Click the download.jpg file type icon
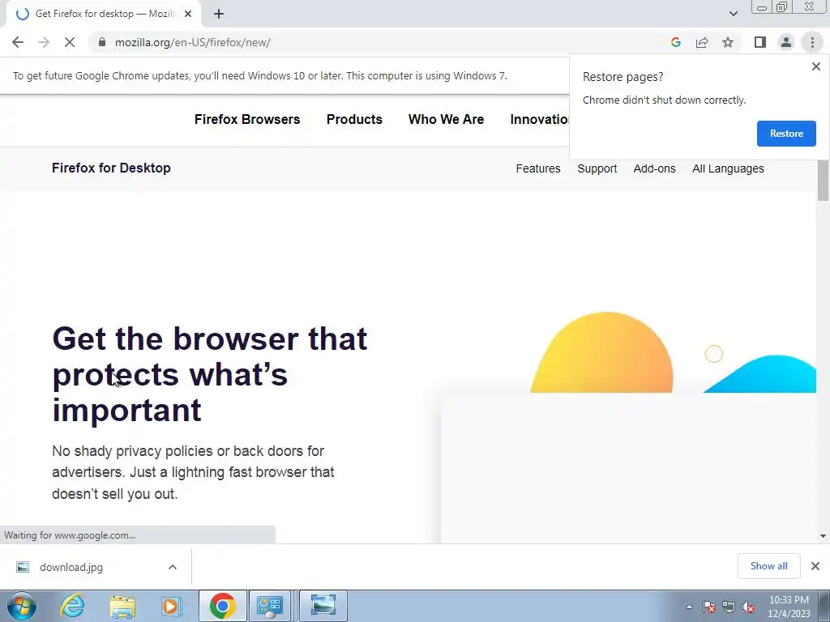Viewport: 830px width, 622px height. click(x=22, y=567)
